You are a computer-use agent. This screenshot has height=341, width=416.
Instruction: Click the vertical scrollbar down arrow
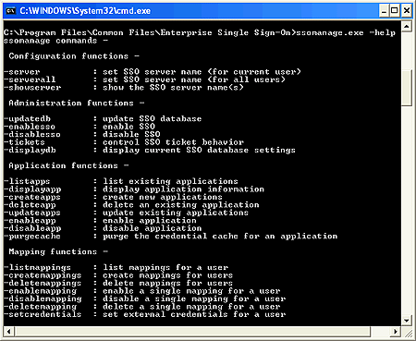(407, 320)
